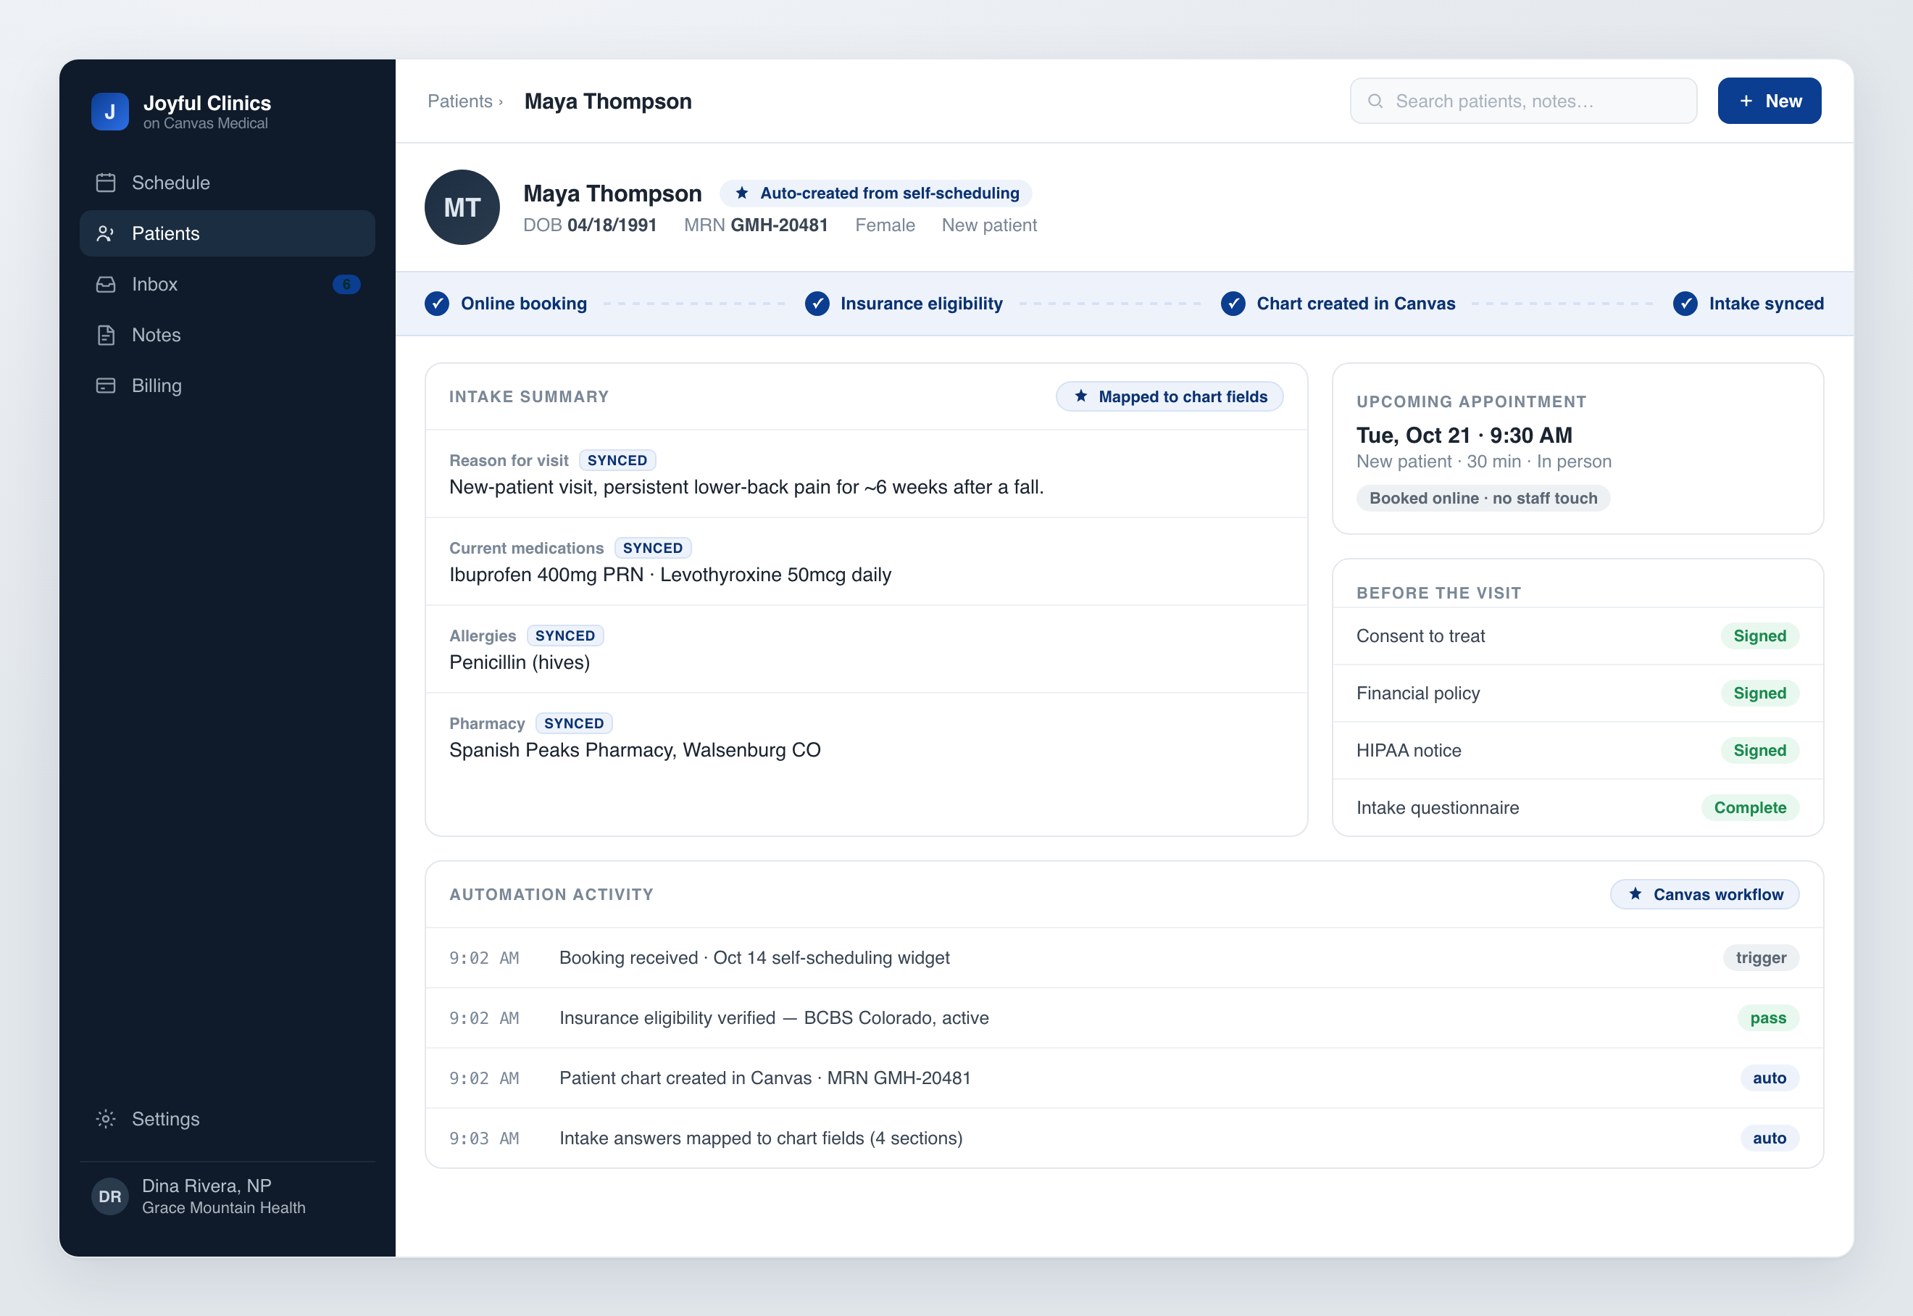Screen dimensions: 1913x1316
Task: Click the Patients breadcrumb link
Action: point(459,101)
